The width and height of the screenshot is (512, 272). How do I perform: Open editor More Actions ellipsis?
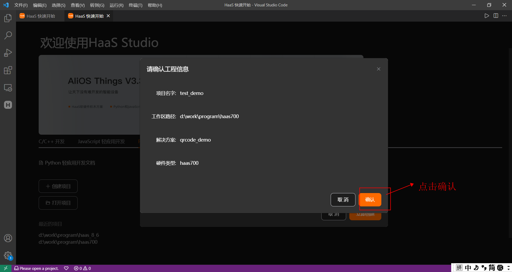tap(504, 16)
